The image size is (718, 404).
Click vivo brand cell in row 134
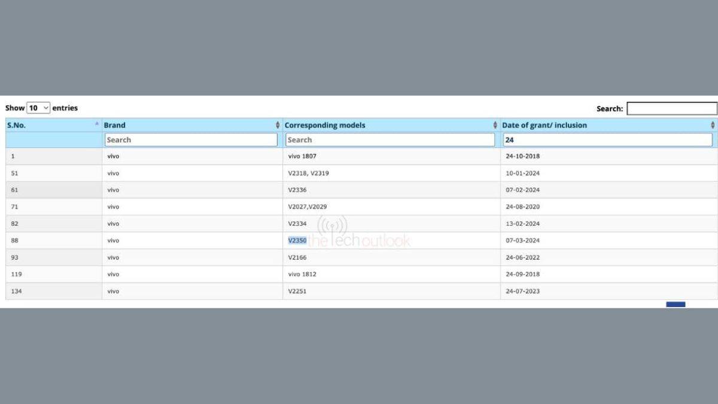point(192,291)
